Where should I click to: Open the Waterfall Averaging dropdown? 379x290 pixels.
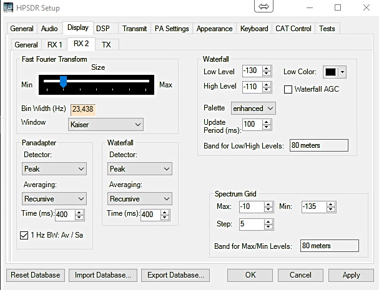(x=140, y=199)
